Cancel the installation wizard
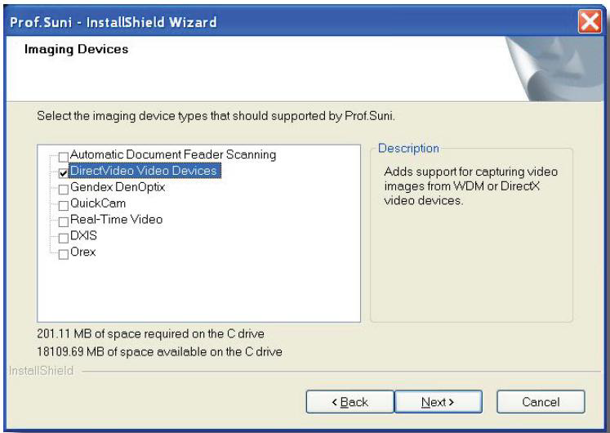Viewport: 610px width, 433px height. (x=541, y=402)
